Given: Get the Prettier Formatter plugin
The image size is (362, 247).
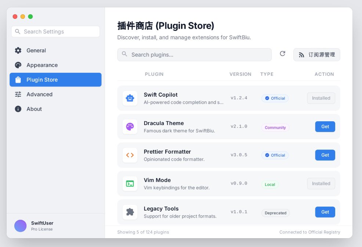Looking at the screenshot, I should pyautogui.click(x=325, y=155).
